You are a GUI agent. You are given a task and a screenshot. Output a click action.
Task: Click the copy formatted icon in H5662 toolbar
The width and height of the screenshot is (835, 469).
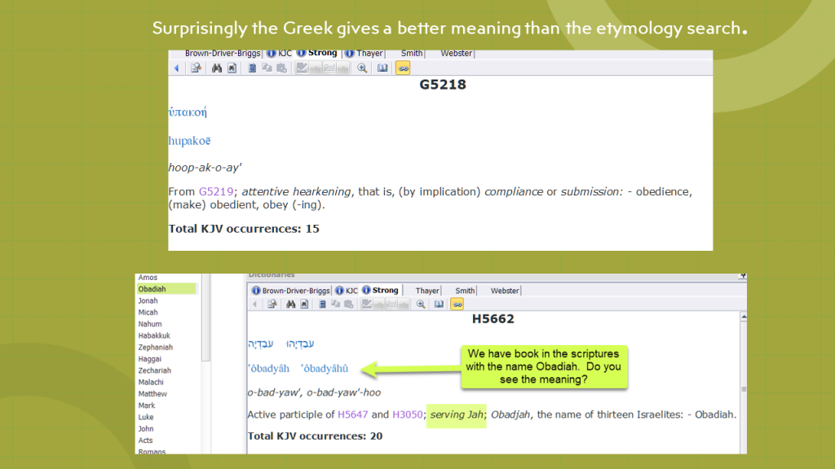[335, 304]
